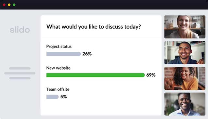Click the slido logo in sidebar
The image size is (208, 119).
pyautogui.click(x=20, y=30)
